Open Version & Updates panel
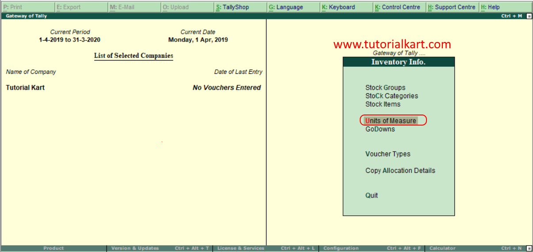Screen dimensions: 533x252 160,248
